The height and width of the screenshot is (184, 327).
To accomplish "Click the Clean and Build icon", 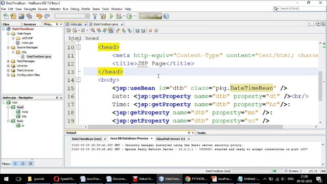I will pyautogui.click(x=103, y=16).
